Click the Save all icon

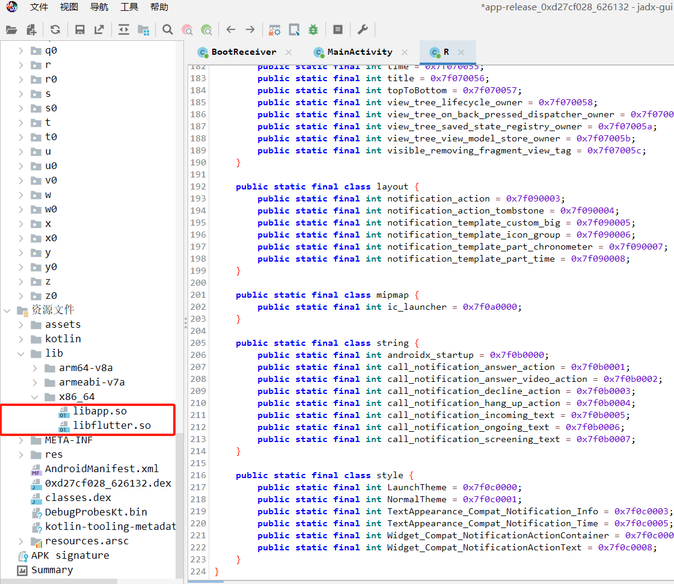[79, 29]
